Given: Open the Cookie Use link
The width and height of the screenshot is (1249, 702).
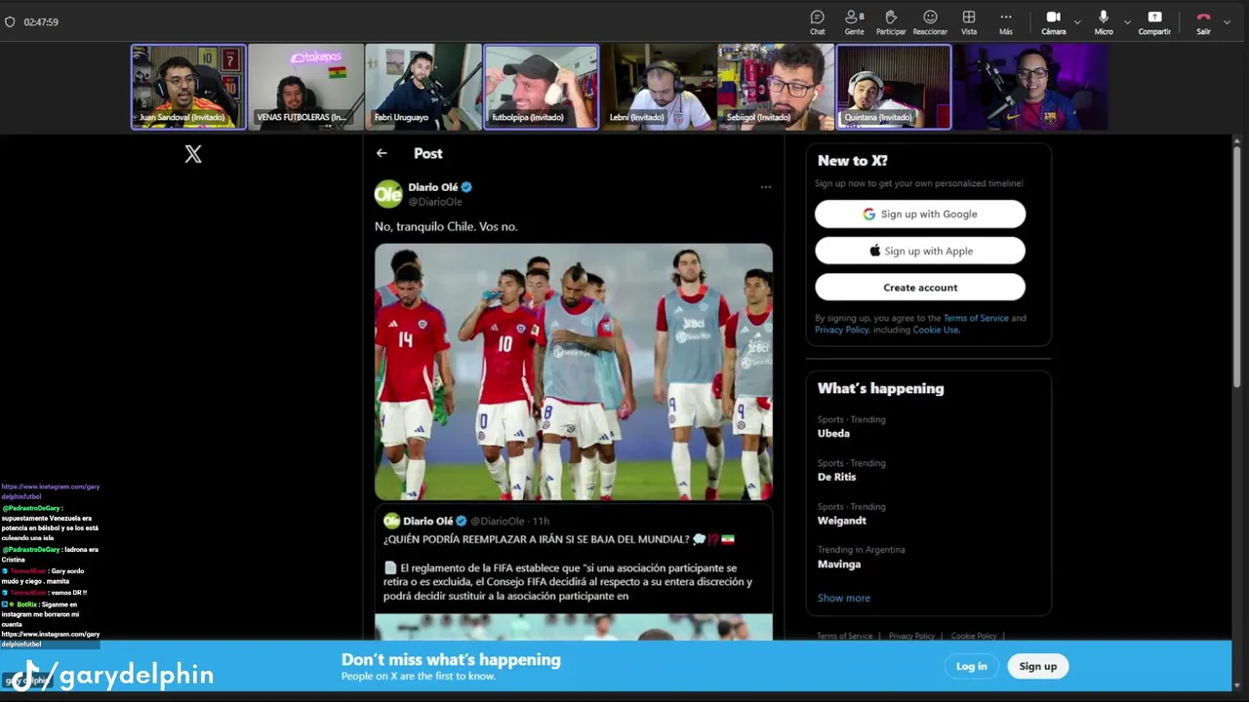Looking at the screenshot, I should coord(936,330).
